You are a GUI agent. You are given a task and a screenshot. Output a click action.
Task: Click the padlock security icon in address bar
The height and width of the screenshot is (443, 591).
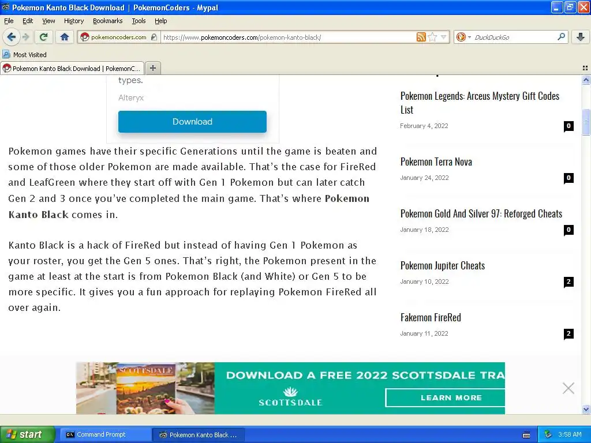coord(154,37)
